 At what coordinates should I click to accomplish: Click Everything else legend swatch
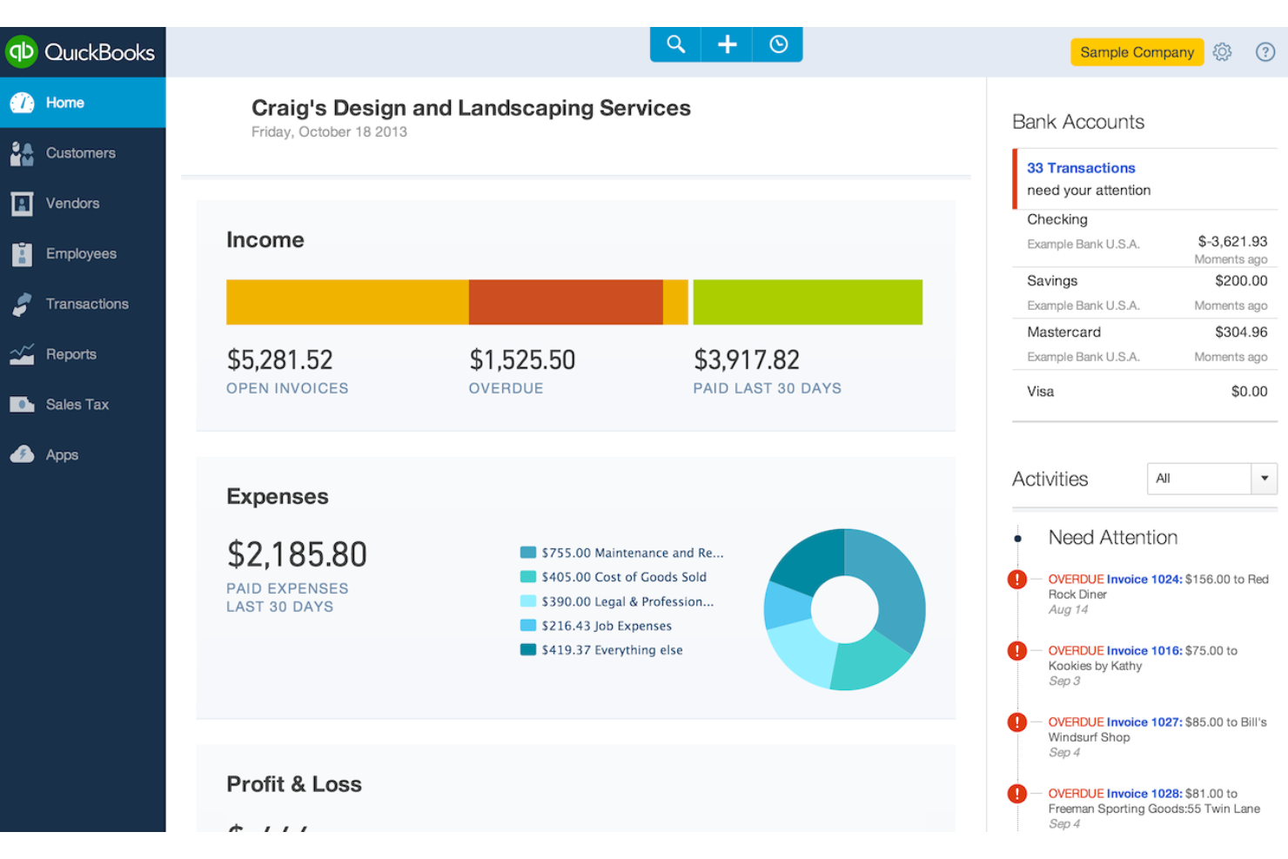pyautogui.click(x=528, y=650)
